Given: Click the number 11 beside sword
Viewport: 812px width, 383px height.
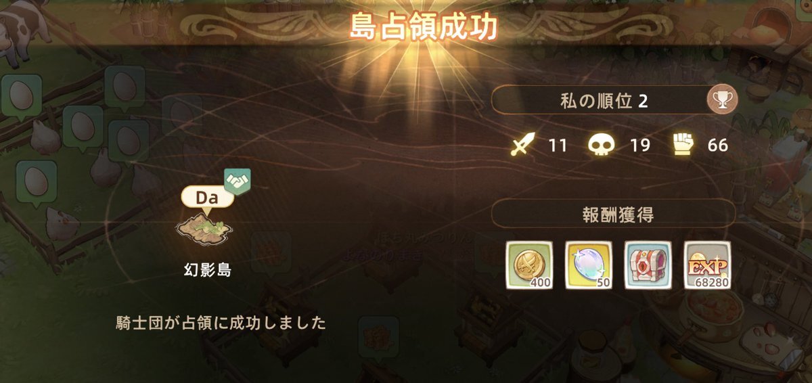Looking at the screenshot, I should [558, 145].
